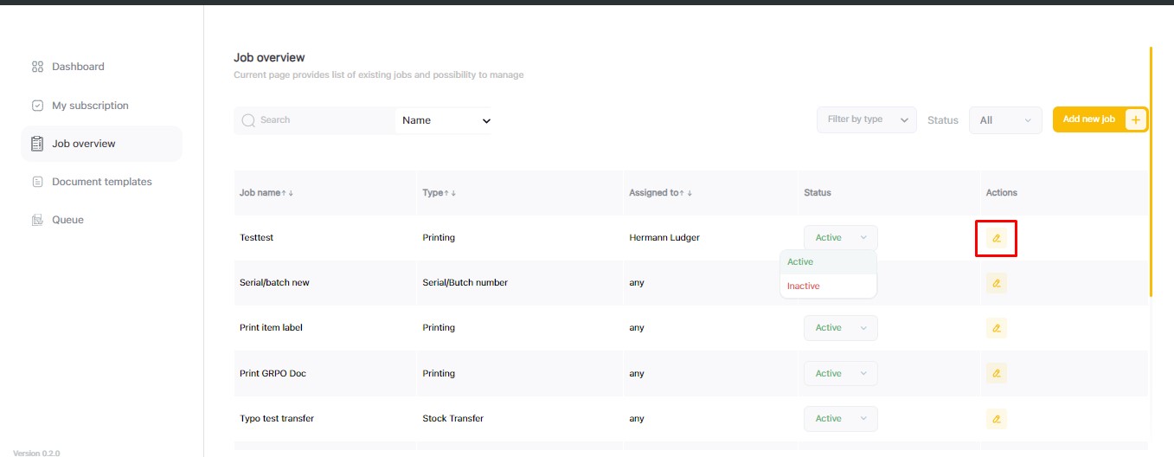The width and height of the screenshot is (1174, 457).
Task: Choose Active option in the status menu
Action: click(x=800, y=262)
